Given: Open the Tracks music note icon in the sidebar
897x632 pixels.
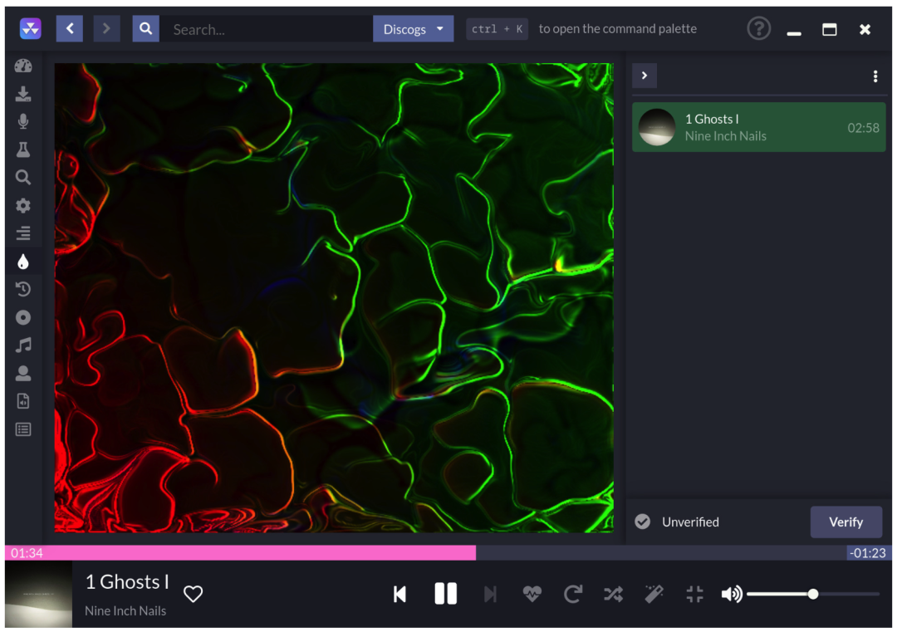Looking at the screenshot, I should pyautogui.click(x=23, y=345).
